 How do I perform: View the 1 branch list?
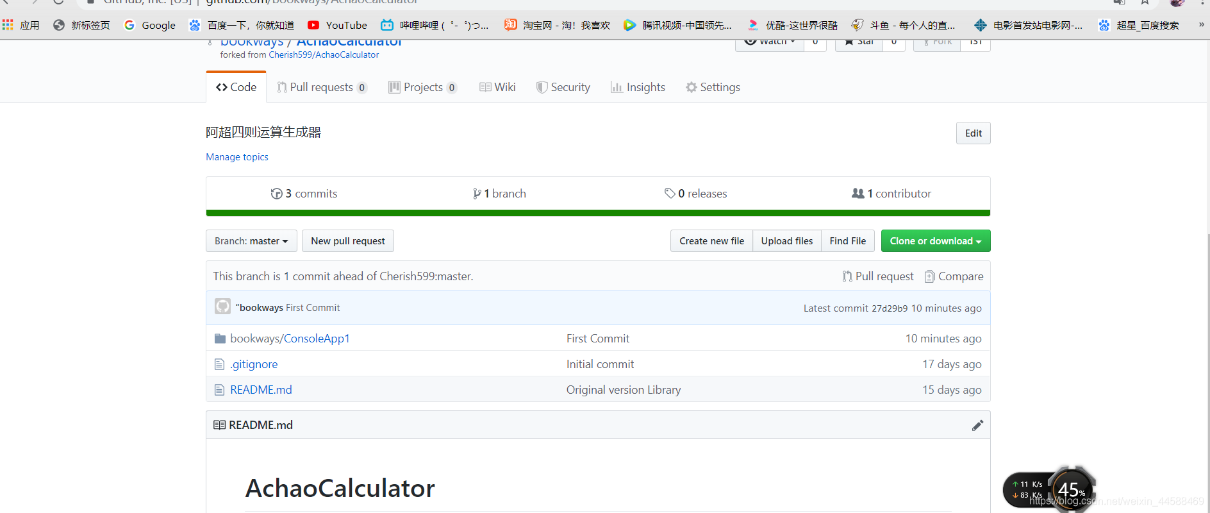point(499,194)
